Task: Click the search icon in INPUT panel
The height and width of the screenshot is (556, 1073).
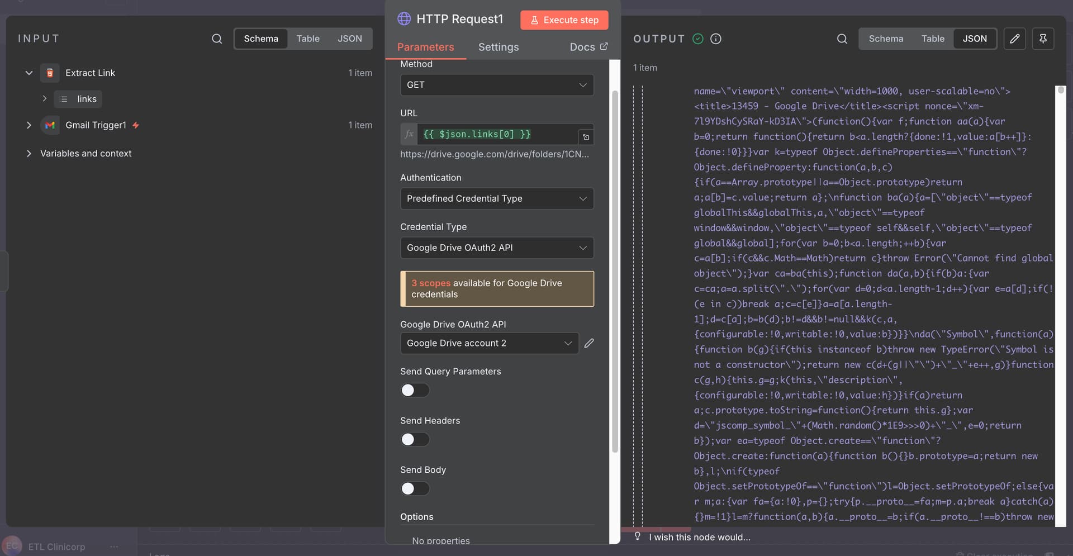Action: (217, 39)
